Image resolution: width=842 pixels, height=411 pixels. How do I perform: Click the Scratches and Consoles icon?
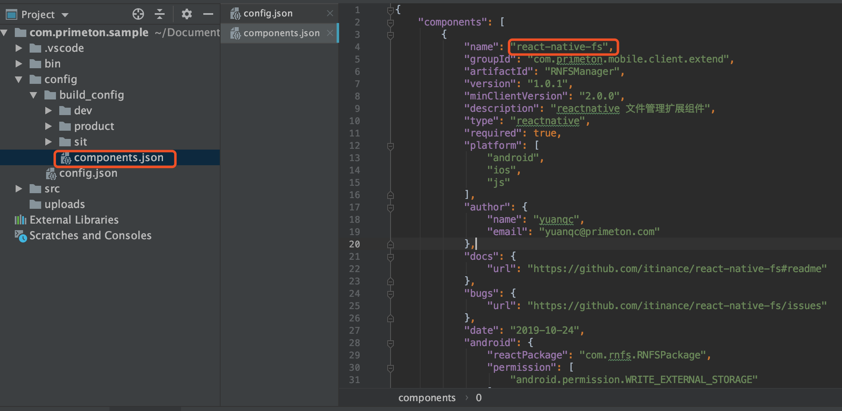coord(21,236)
